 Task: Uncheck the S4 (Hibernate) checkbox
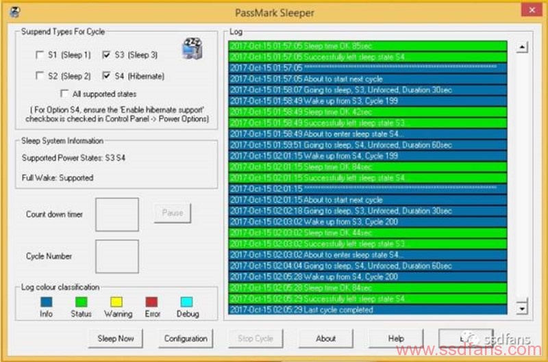tap(106, 76)
